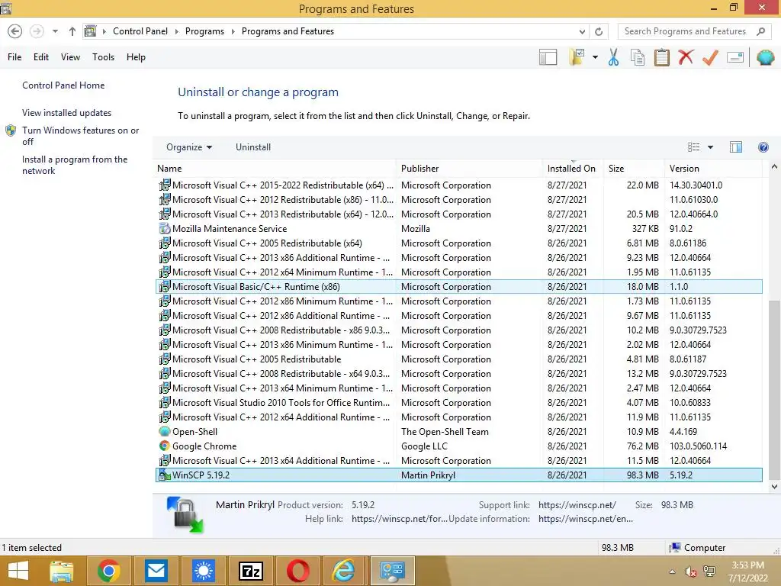The image size is (781, 586).
Task: Open dropdown next to folder options icon
Action: (x=595, y=57)
